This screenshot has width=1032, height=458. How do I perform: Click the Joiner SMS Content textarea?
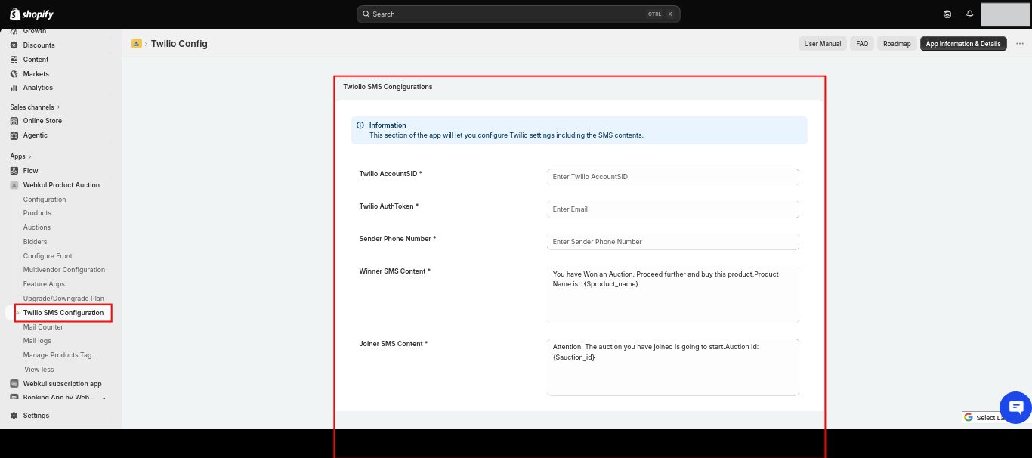tap(672, 367)
